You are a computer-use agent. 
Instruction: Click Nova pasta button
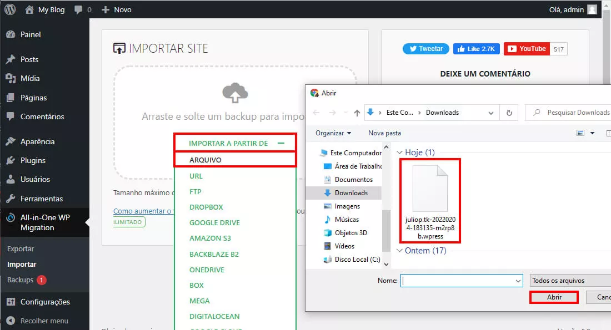pos(384,133)
